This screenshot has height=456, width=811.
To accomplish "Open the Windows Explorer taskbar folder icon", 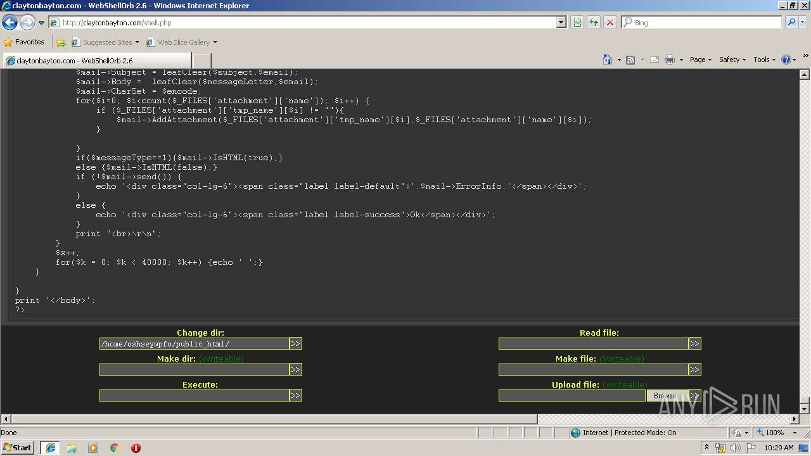I will coord(72,448).
